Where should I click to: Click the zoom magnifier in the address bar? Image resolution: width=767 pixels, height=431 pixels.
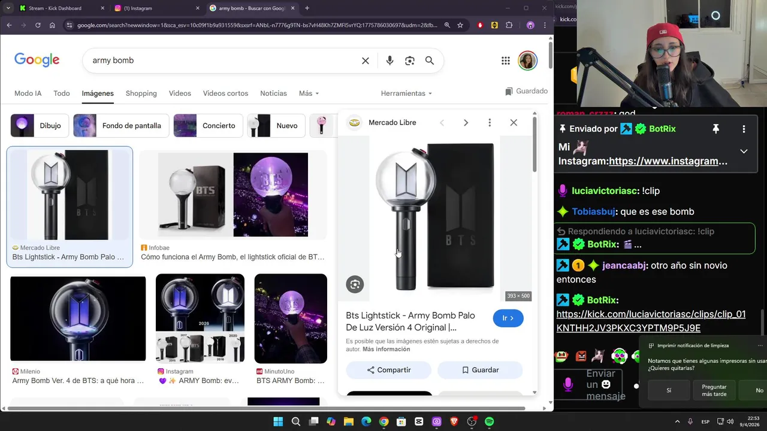pos(447,25)
